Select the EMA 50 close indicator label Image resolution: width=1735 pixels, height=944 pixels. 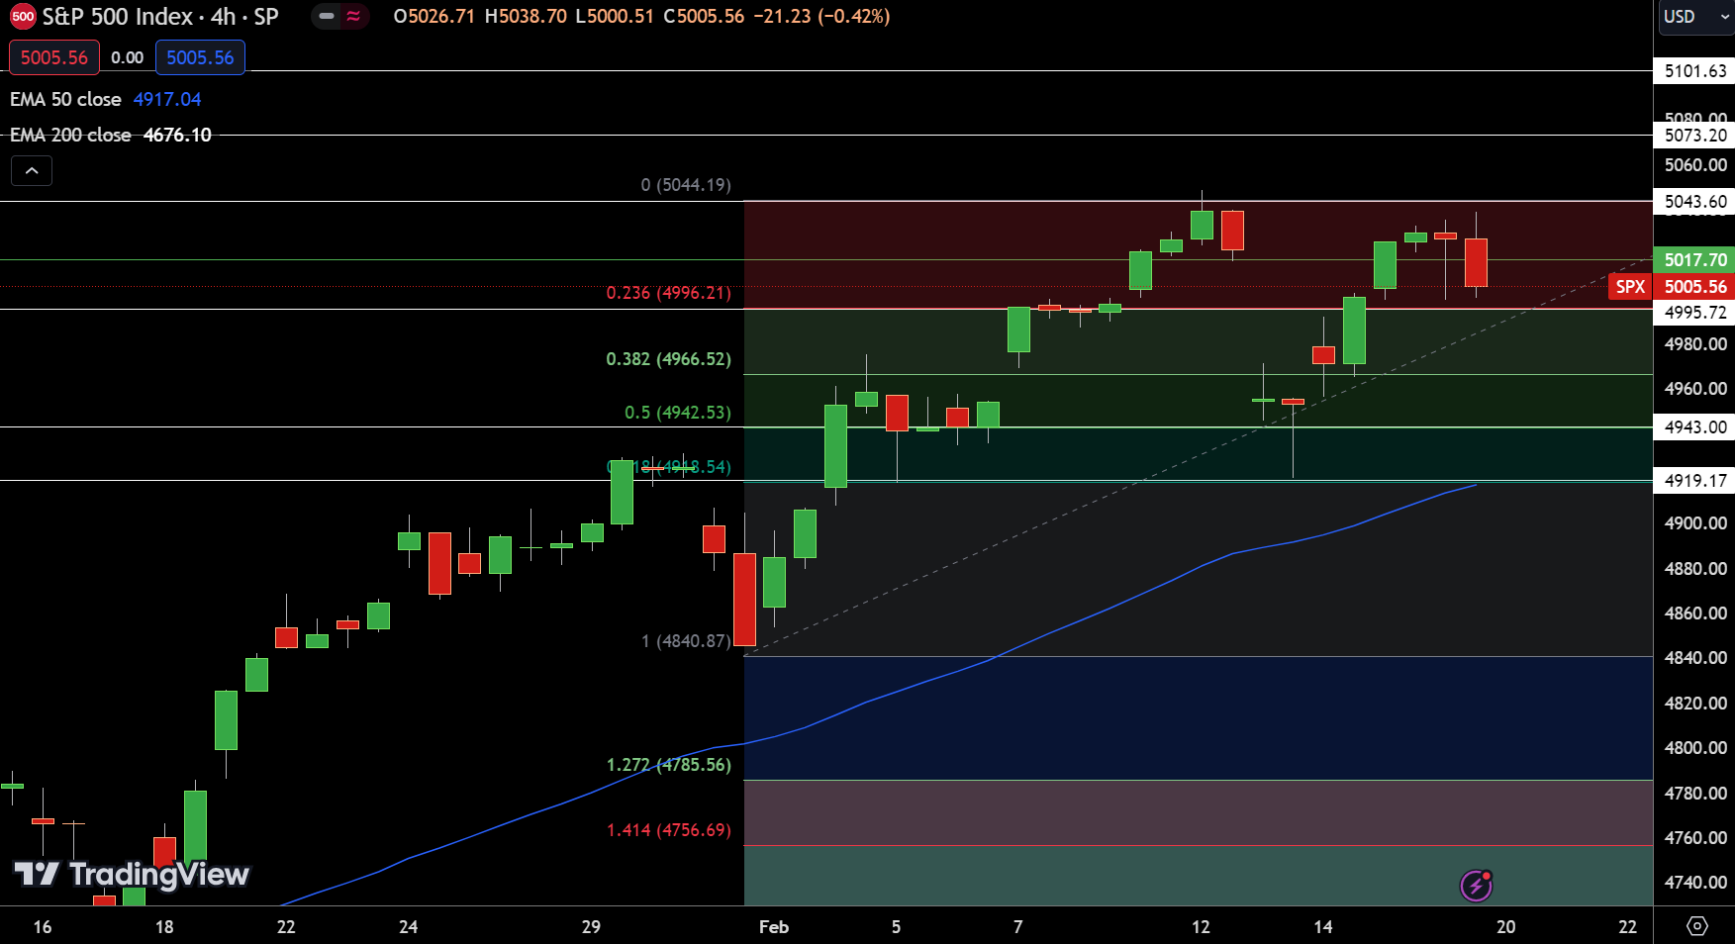[x=65, y=99]
